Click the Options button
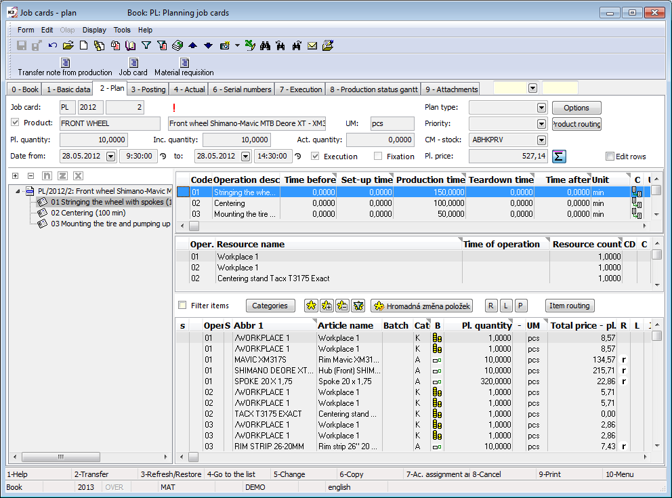This screenshot has width=672, height=498. click(576, 108)
